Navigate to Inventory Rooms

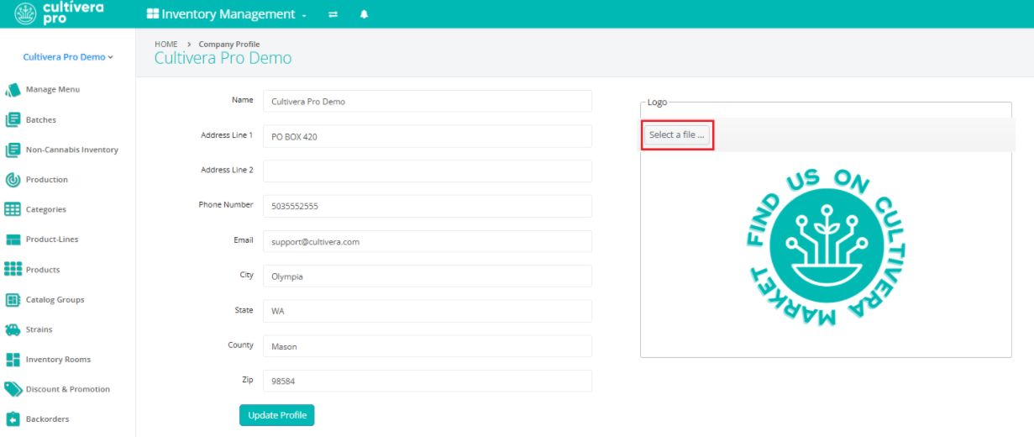(x=59, y=360)
